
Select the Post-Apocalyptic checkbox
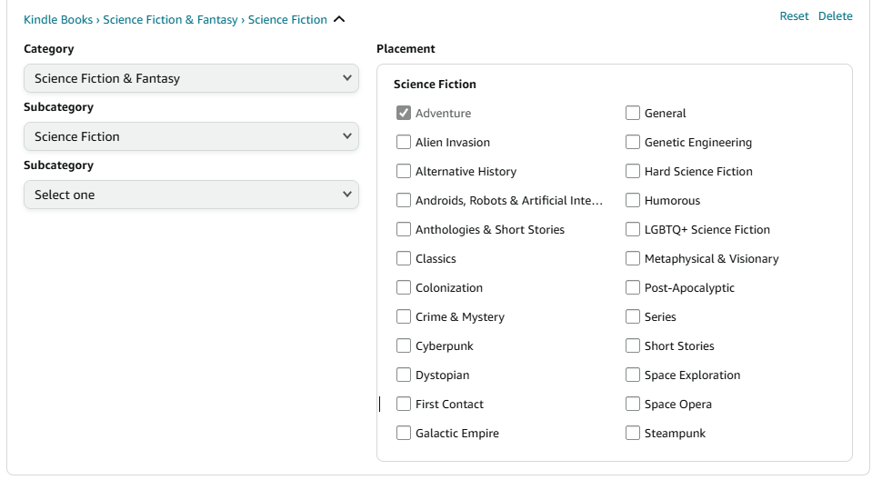point(633,288)
